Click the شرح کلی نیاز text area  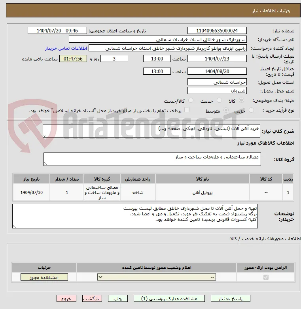click(151, 131)
